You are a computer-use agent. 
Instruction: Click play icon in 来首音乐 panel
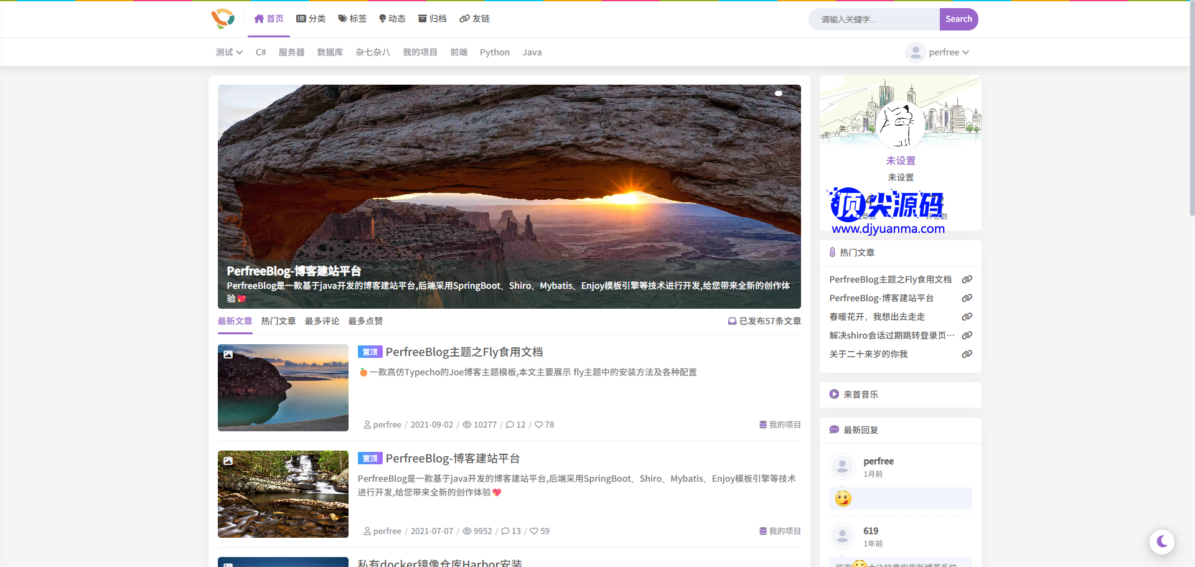click(x=834, y=394)
